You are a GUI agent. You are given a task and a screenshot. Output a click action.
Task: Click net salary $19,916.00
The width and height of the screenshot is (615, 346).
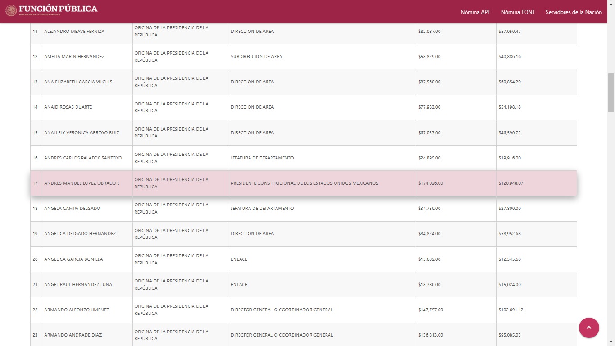(510, 158)
